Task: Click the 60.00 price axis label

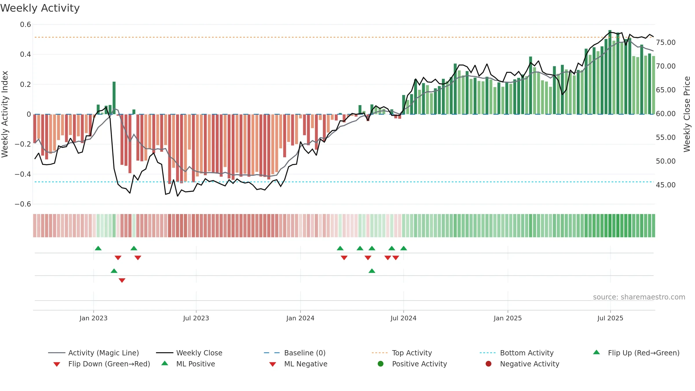Action: (666, 114)
